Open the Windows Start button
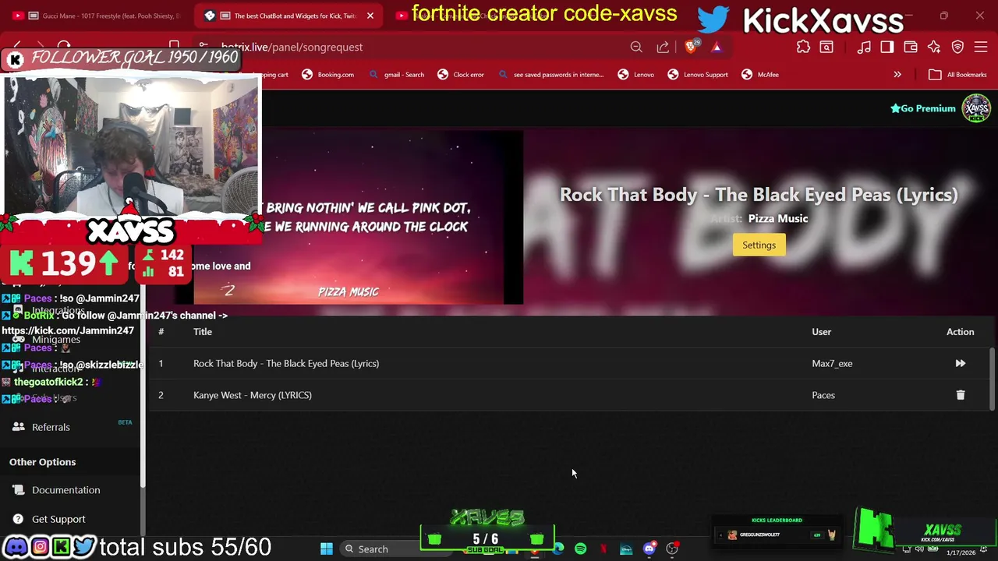Image resolution: width=998 pixels, height=561 pixels. [326, 549]
